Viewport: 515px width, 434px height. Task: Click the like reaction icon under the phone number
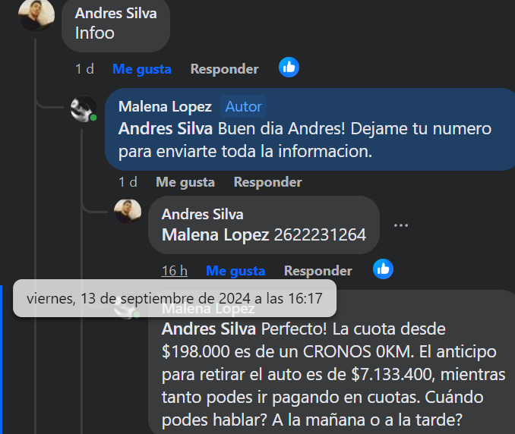(383, 269)
